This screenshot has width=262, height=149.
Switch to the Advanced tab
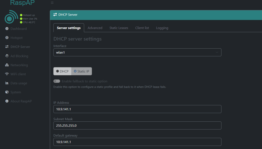(95, 28)
